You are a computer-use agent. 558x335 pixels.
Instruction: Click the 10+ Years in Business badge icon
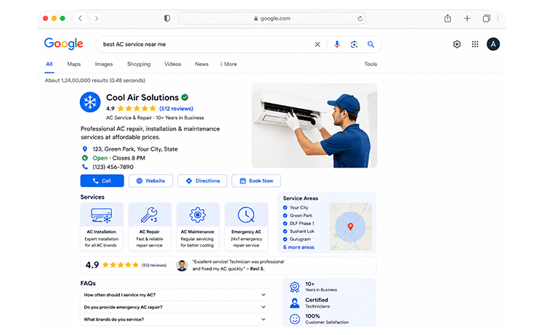294,286
